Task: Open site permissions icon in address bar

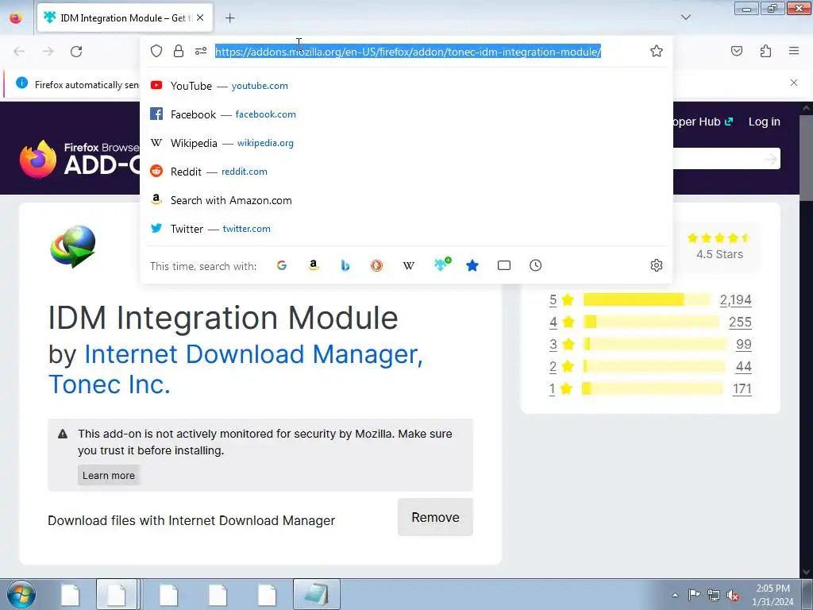Action: click(201, 51)
